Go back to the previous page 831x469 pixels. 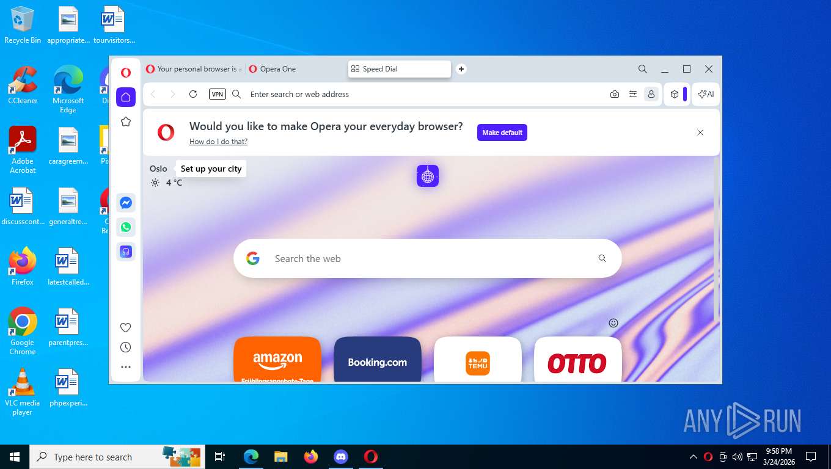click(x=153, y=94)
